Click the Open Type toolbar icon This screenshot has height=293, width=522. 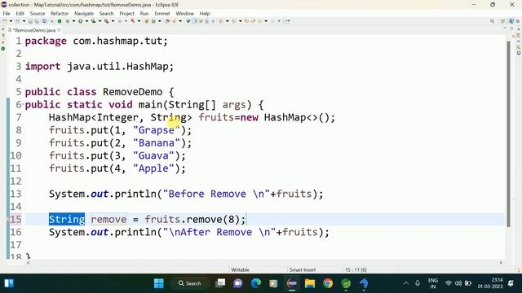[167, 21]
